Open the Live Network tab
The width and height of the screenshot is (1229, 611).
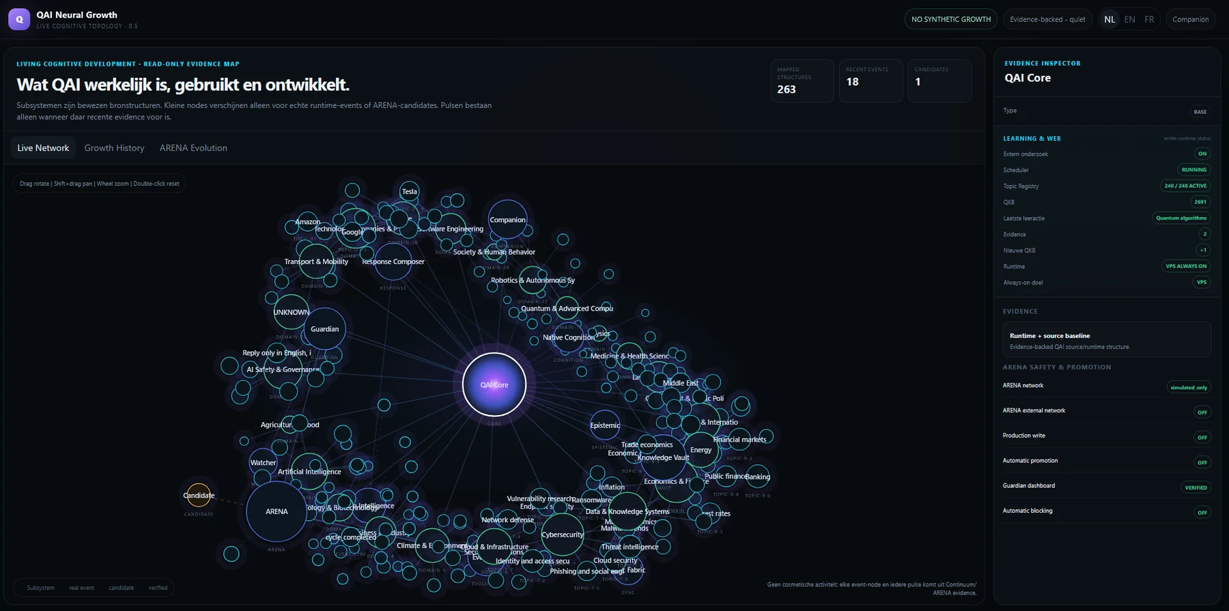43,148
